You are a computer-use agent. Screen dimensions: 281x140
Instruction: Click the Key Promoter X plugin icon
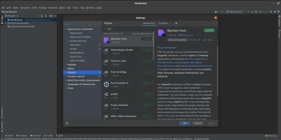(106, 84)
